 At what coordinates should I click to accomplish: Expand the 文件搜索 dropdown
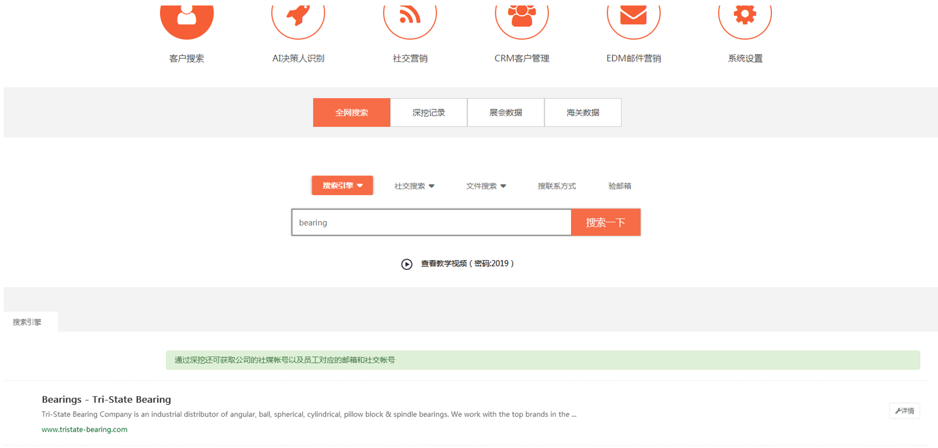pyautogui.click(x=486, y=186)
